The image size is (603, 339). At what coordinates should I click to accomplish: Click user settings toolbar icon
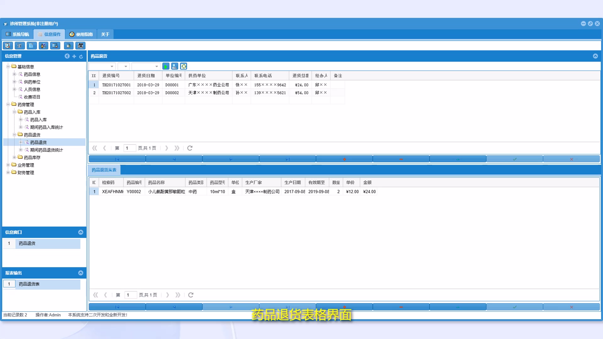pyautogui.click(x=43, y=46)
